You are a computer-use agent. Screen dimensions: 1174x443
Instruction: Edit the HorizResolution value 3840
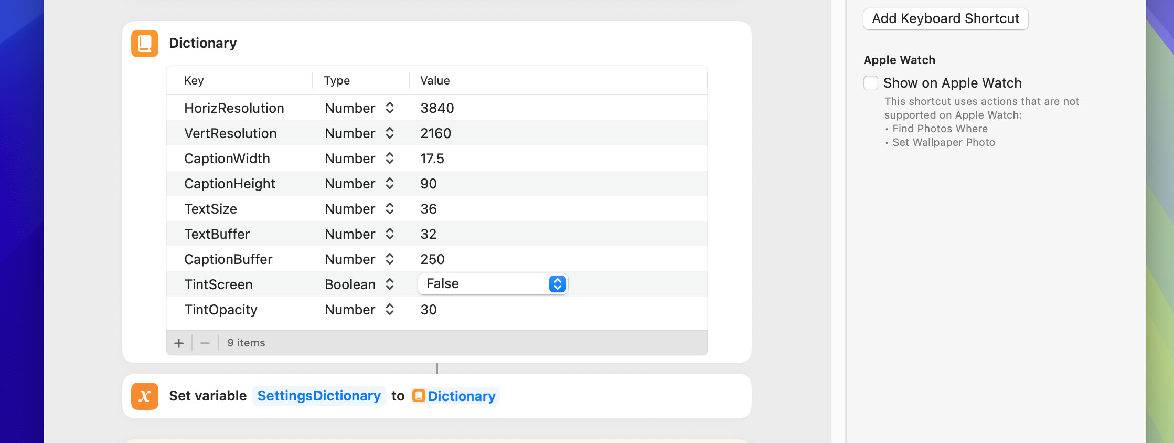pos(437,108)
